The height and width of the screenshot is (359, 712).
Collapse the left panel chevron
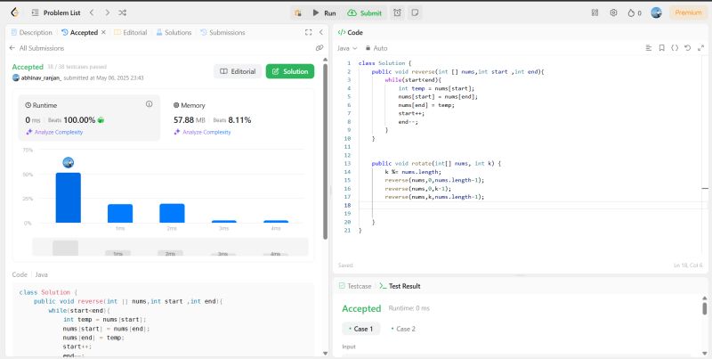click(x=321, y=32)
